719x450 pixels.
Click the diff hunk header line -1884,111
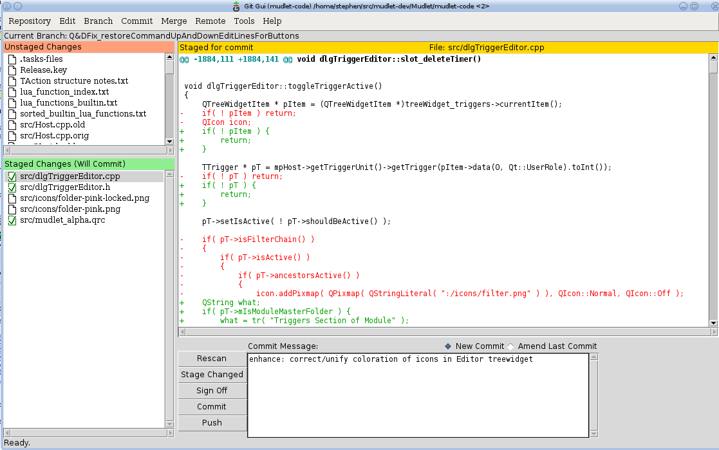coord(330,59)
